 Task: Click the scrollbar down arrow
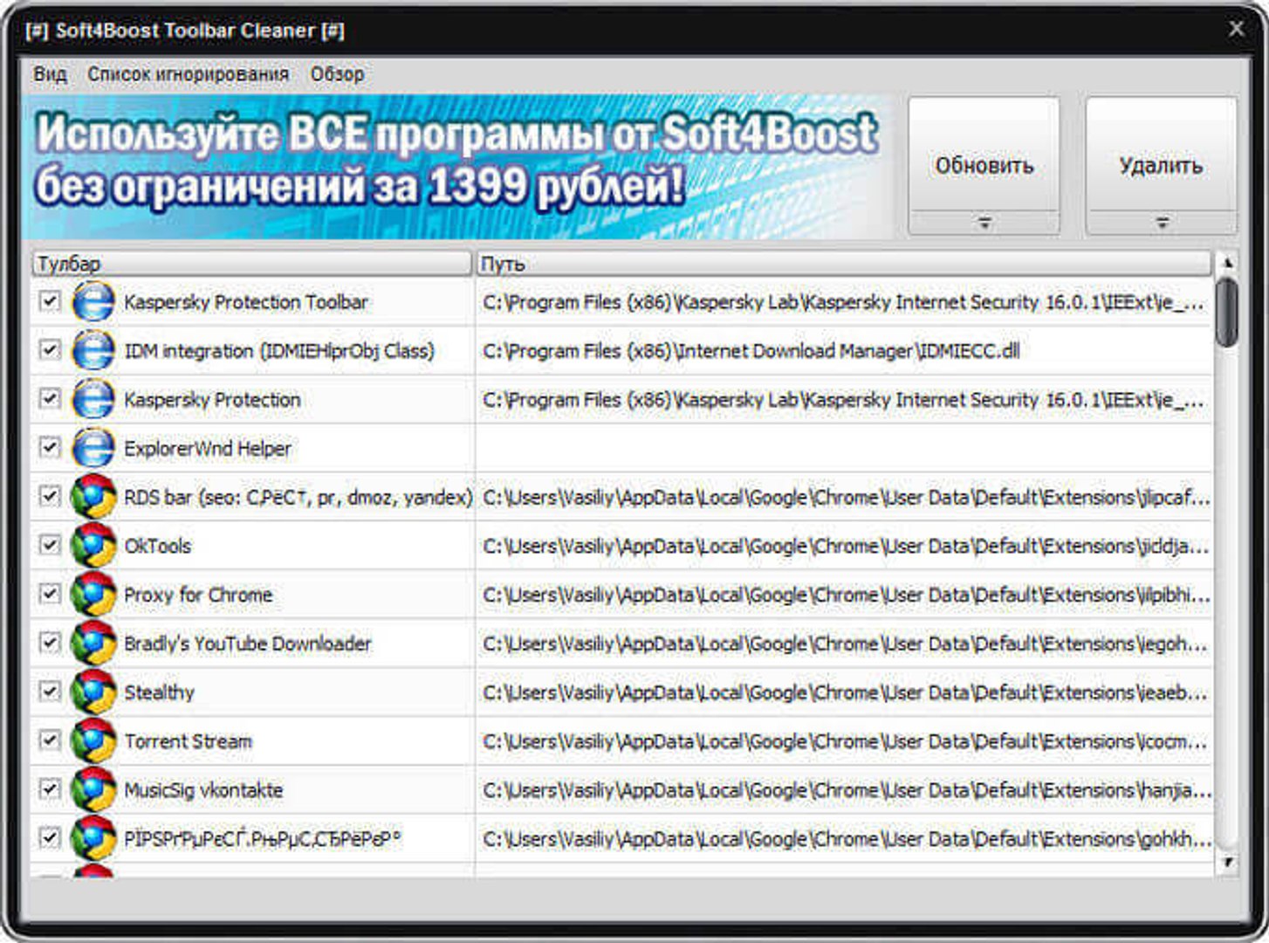(1227, 863)
